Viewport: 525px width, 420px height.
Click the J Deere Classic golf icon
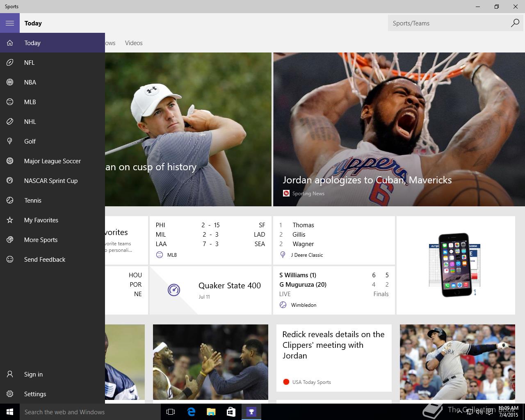click(283, 255)
